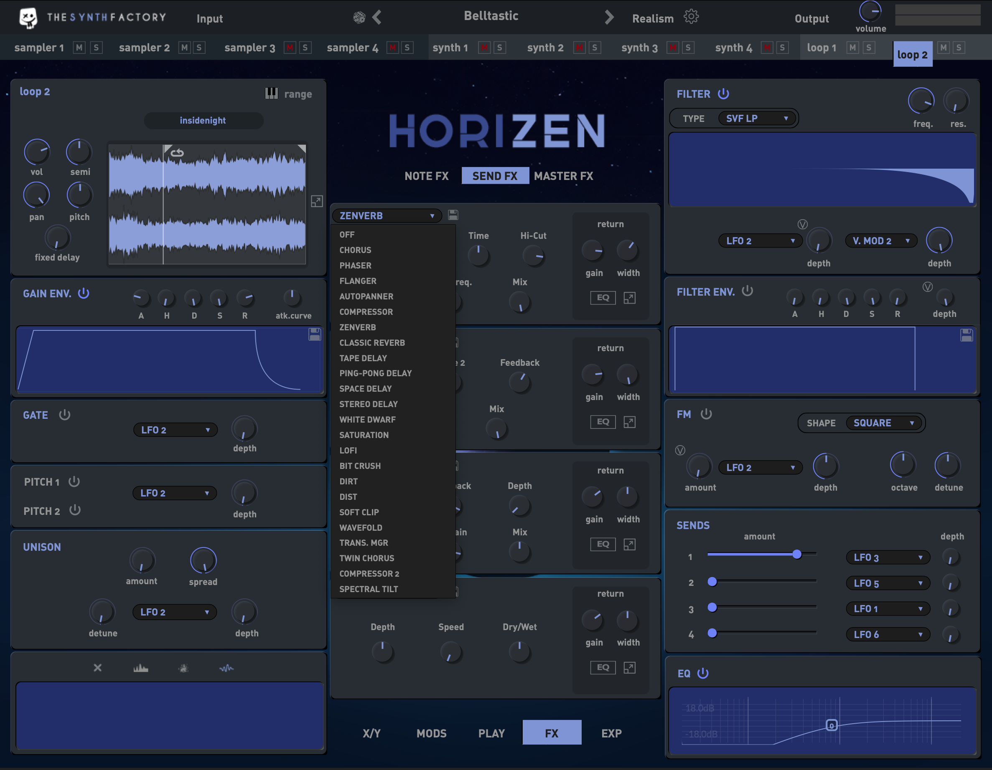Click the piano keys range icon
Screen dimensions: 992x770
271,94
